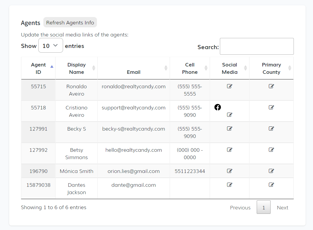Viewport: 313px width, 230px height.
Task: Edit primary county for Ronaldo Aveiro
Action: pyautogui.click(x=271, y=86)
